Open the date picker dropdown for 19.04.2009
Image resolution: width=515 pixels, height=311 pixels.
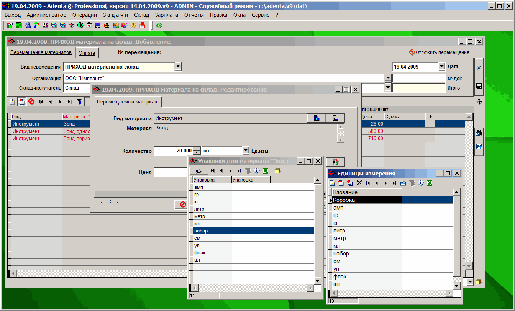(x=441, y=67)
